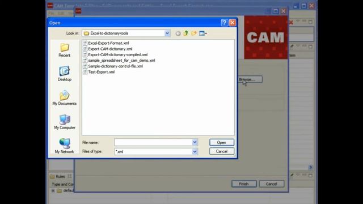Expand the Files of type dropdown
The height and width of the screenshot is (204, 363).
click(x=195, y=151)
